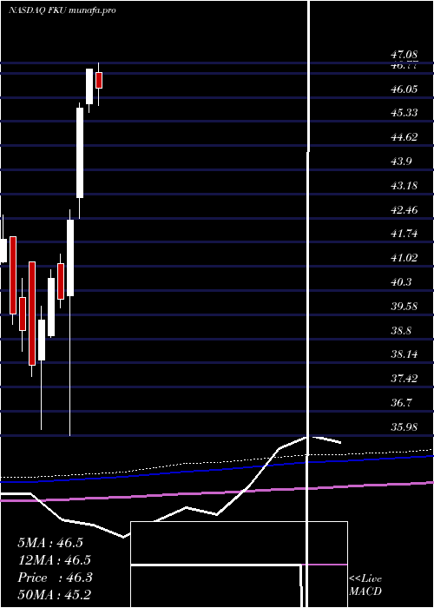Image resolution: width=434 pixels, height=608 pixels.
Task: Click the 44.62 price axis label
Action: point(404,137)
